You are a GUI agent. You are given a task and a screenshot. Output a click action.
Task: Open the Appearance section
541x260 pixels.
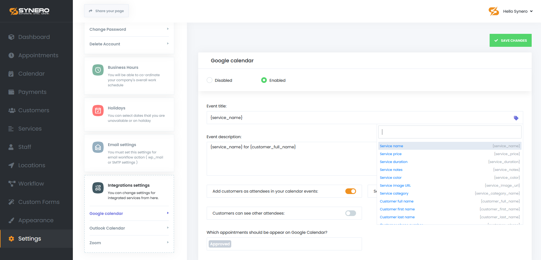tap(36, 220)
